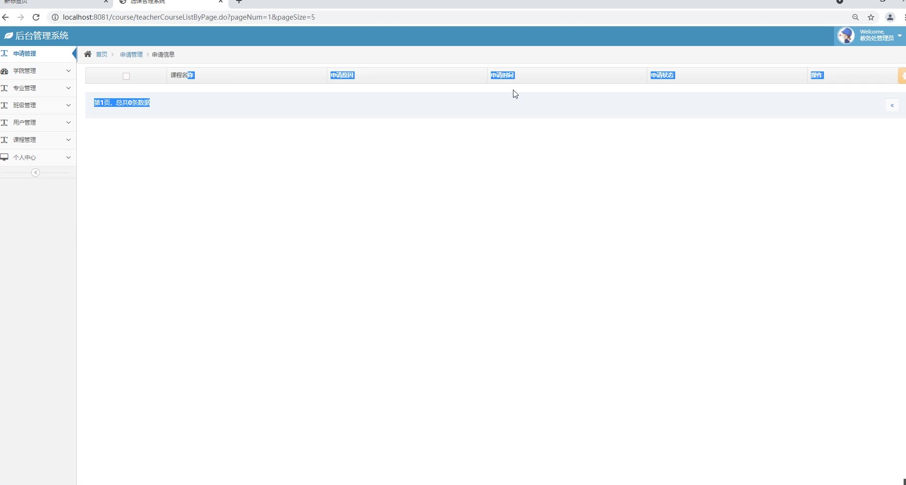906x485 pixels.
Task: Click the 专业管理 sidebar icon
Action: tap(4, 88)
